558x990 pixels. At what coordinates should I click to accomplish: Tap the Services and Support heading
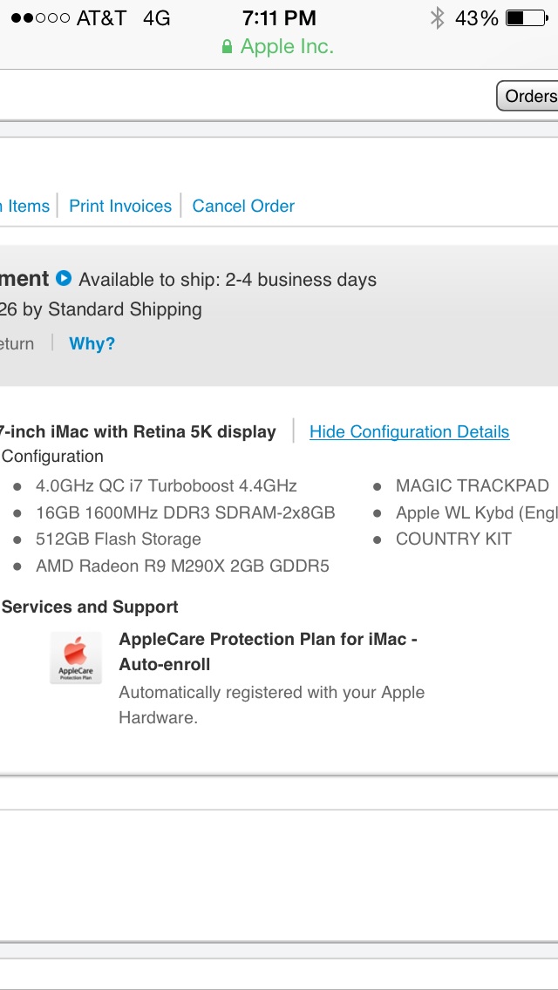click(90, 607)
